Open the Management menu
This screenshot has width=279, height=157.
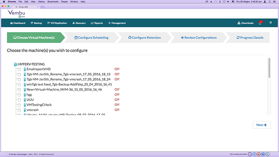pyautogui.click(x=117, y=23)
